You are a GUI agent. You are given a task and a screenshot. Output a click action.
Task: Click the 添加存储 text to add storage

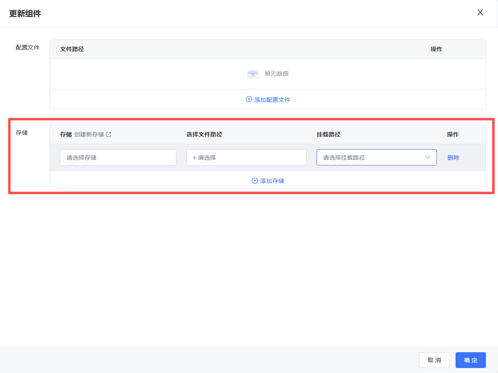pyautogui.click(x=272, y=181)
